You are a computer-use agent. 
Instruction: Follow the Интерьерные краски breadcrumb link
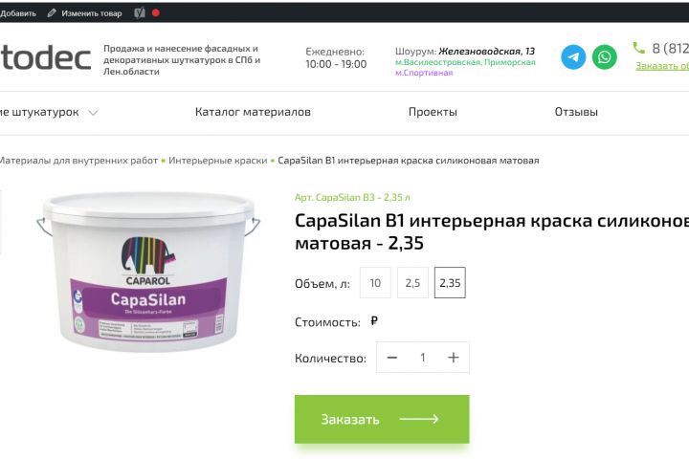pyautogui.click(x=218, y=161)
